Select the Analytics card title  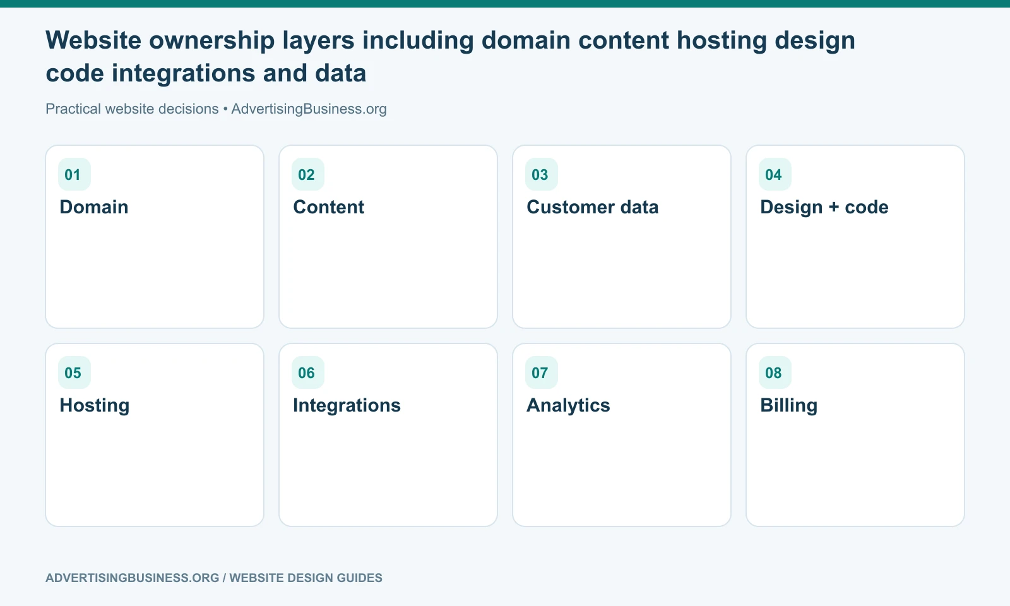568,405
